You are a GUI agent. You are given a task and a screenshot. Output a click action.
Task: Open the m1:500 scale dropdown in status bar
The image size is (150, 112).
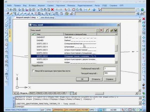(x=113, y=110)
